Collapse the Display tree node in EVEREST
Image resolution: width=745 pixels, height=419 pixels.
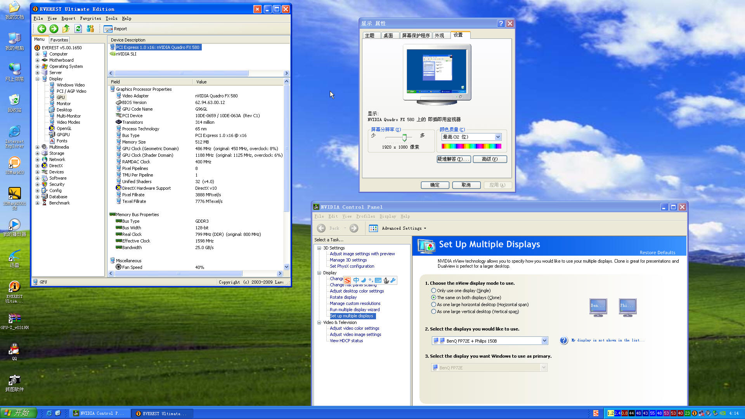coord(37,79)
